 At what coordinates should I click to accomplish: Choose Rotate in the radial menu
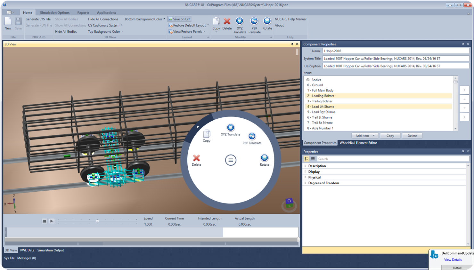click(265, 160)
